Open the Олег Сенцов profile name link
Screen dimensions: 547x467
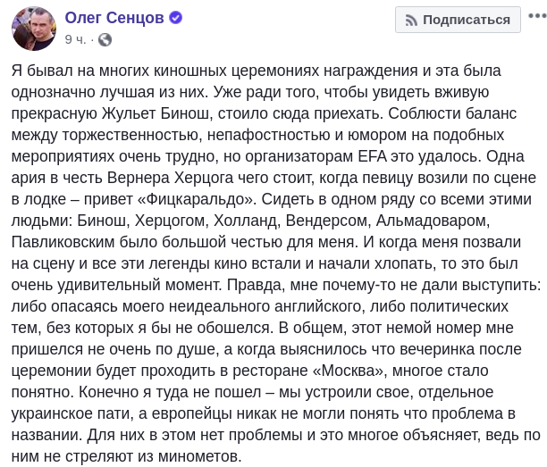pyautogui.click(x=113, y=19)
